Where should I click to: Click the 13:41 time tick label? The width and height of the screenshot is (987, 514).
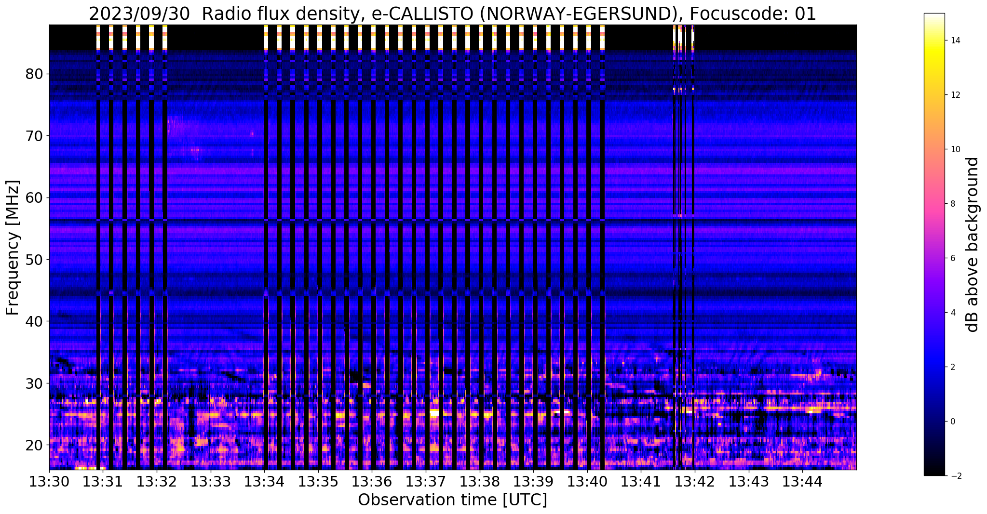coord(641,482)
